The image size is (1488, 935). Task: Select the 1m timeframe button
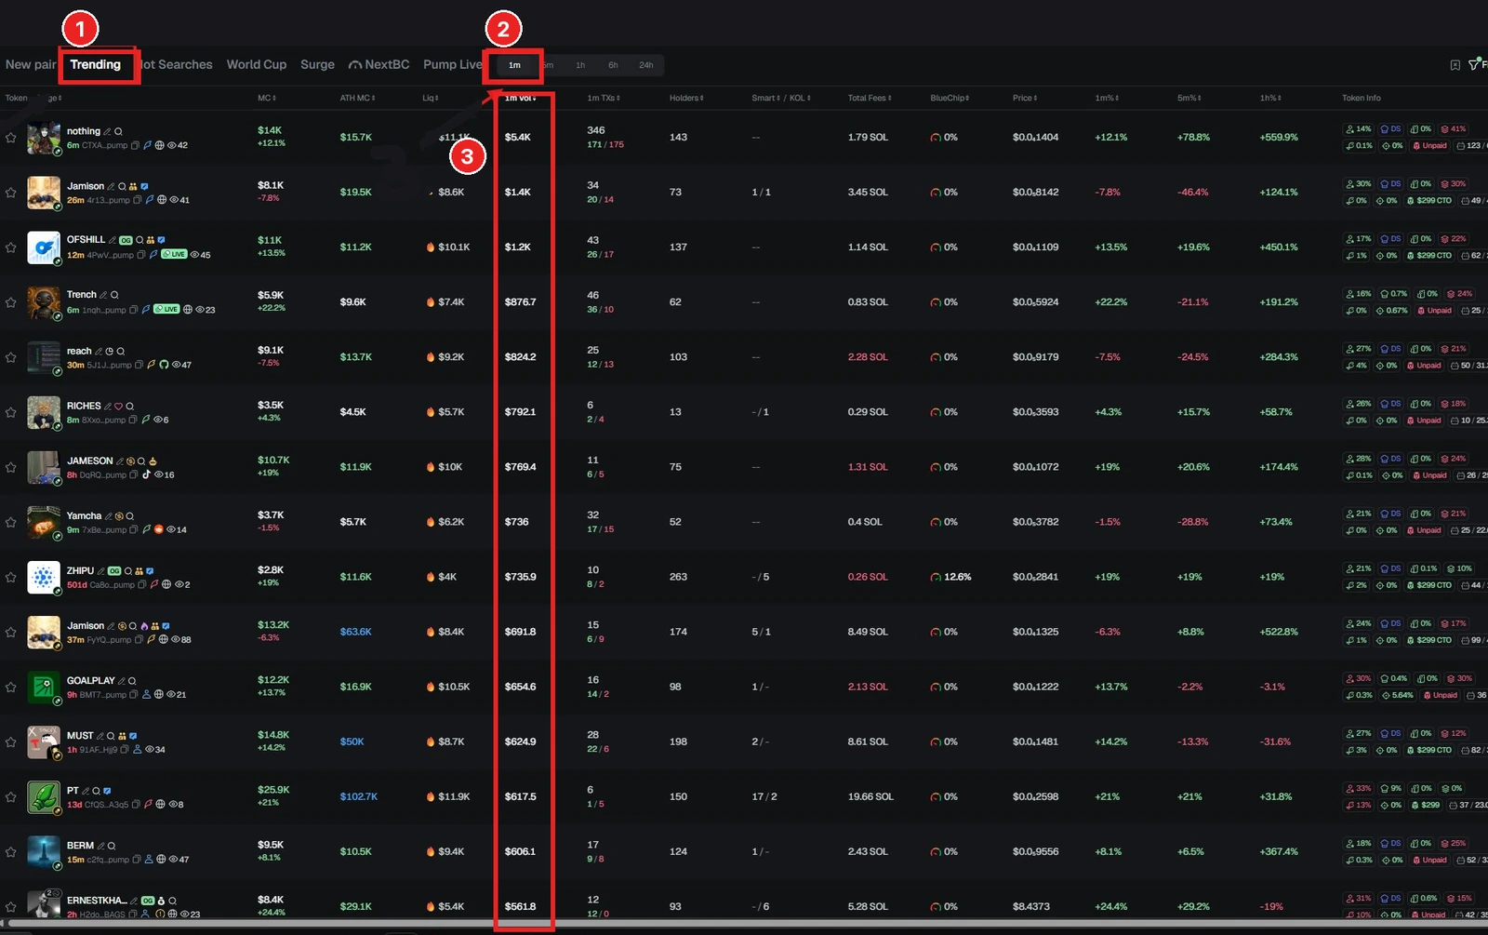pyautogui.click(x=514, y=65)
